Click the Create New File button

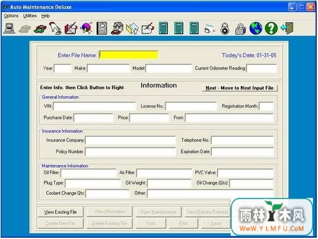61,223
